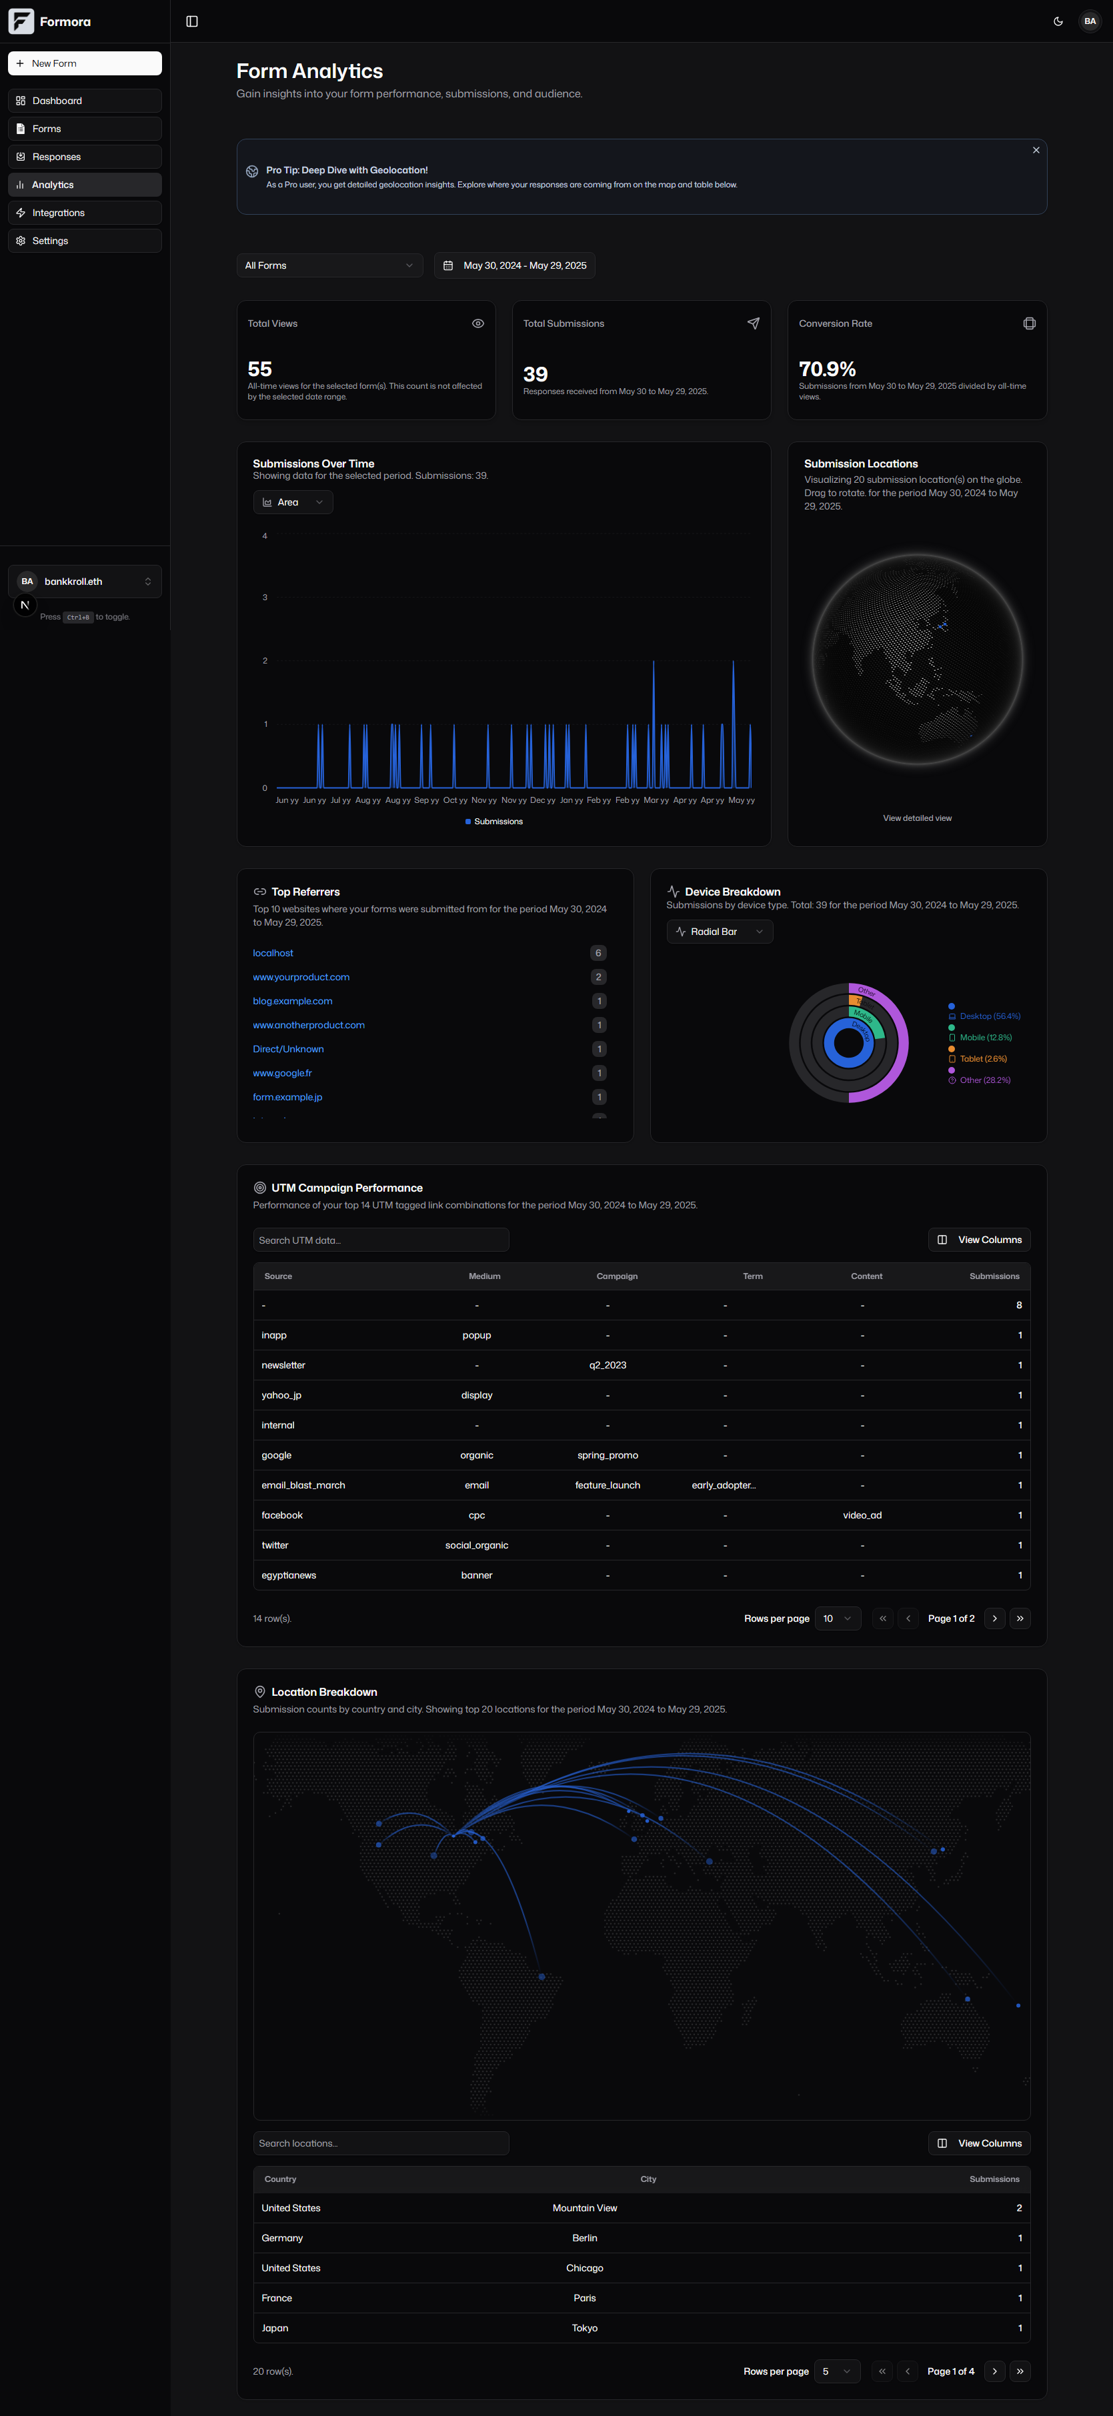Open Responses in sidebar

[85, 157]
